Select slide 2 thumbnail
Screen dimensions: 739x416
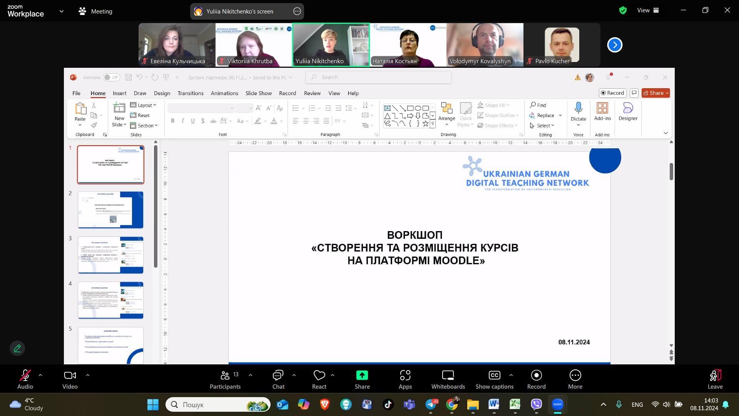pyautogui.click(x=110, y=210)
